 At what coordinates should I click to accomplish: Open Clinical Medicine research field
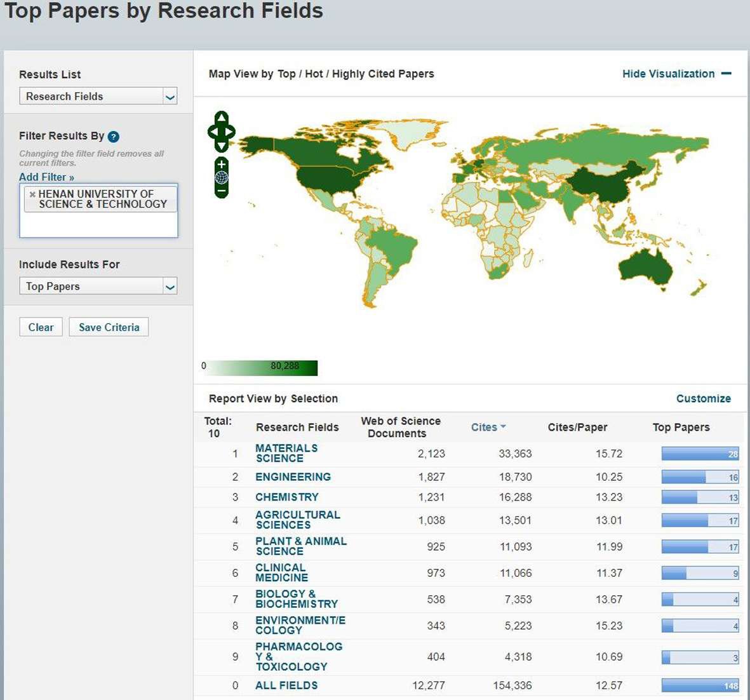point(281,573)
